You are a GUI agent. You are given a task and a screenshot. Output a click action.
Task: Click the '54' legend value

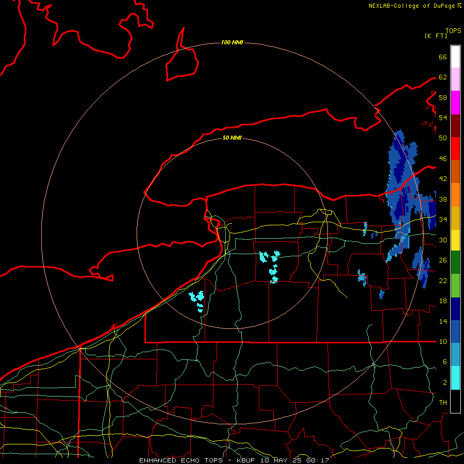(443, 118)
